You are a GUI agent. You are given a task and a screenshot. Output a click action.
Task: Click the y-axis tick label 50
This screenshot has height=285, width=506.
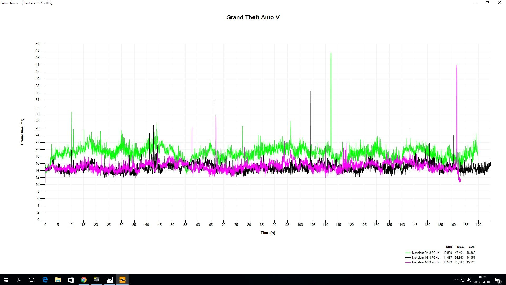37,44
